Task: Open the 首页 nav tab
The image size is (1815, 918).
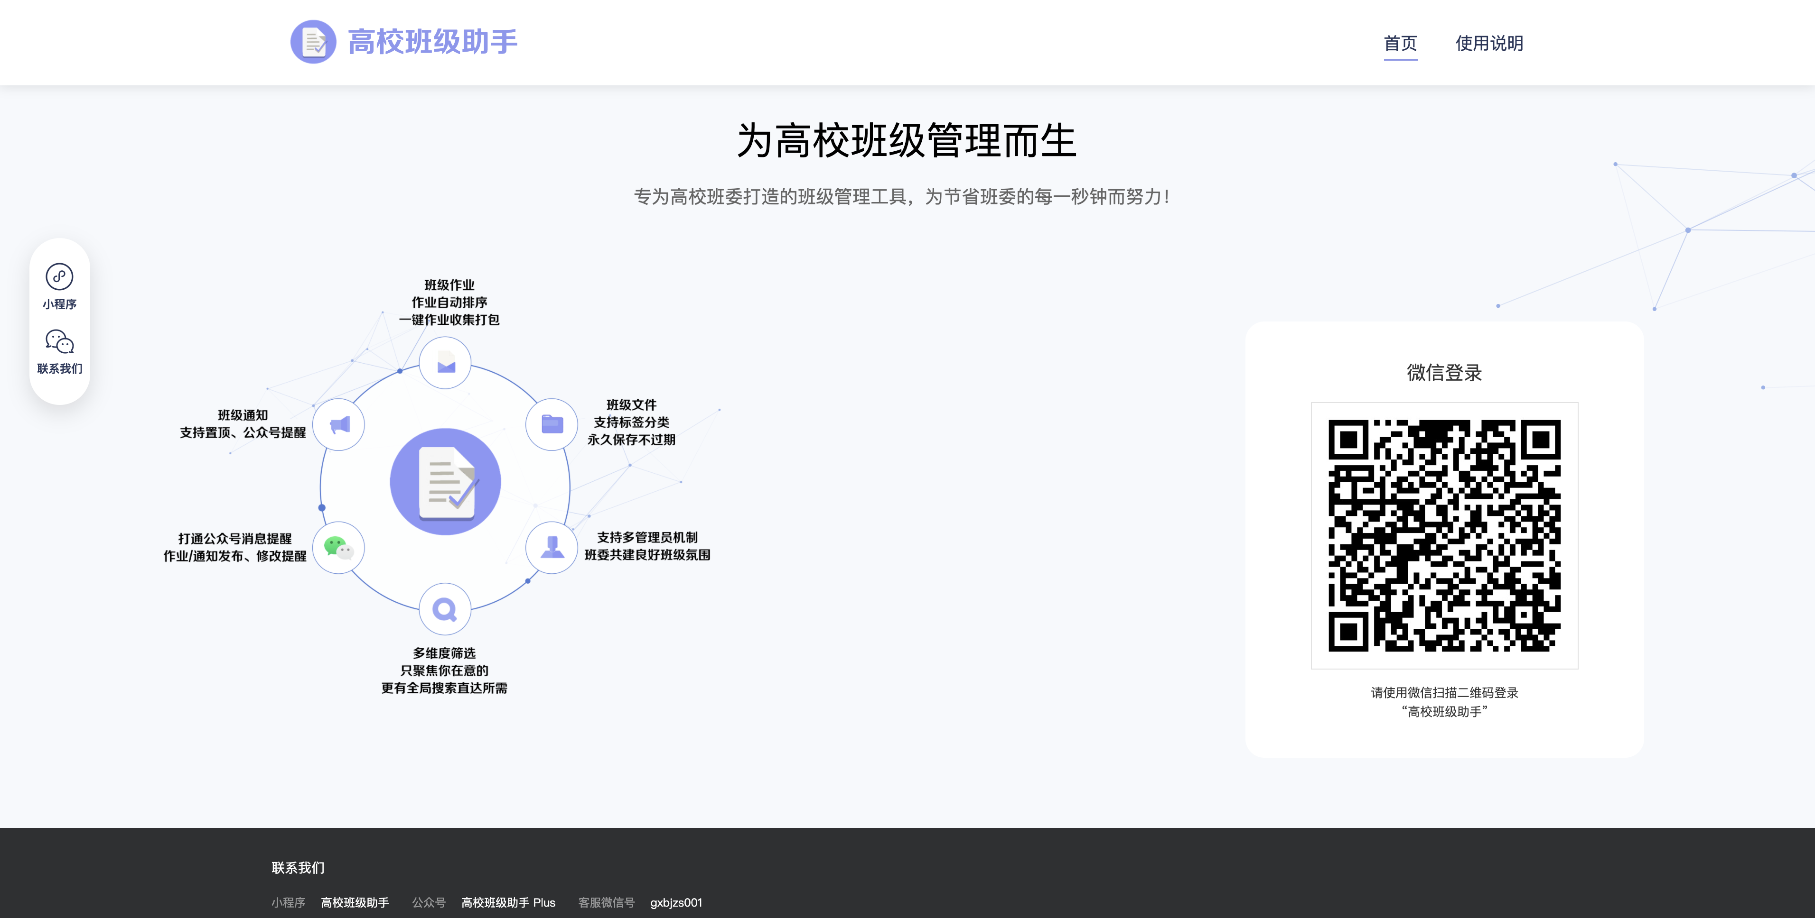Action: pyautogui.click(x=1400, y=43)
